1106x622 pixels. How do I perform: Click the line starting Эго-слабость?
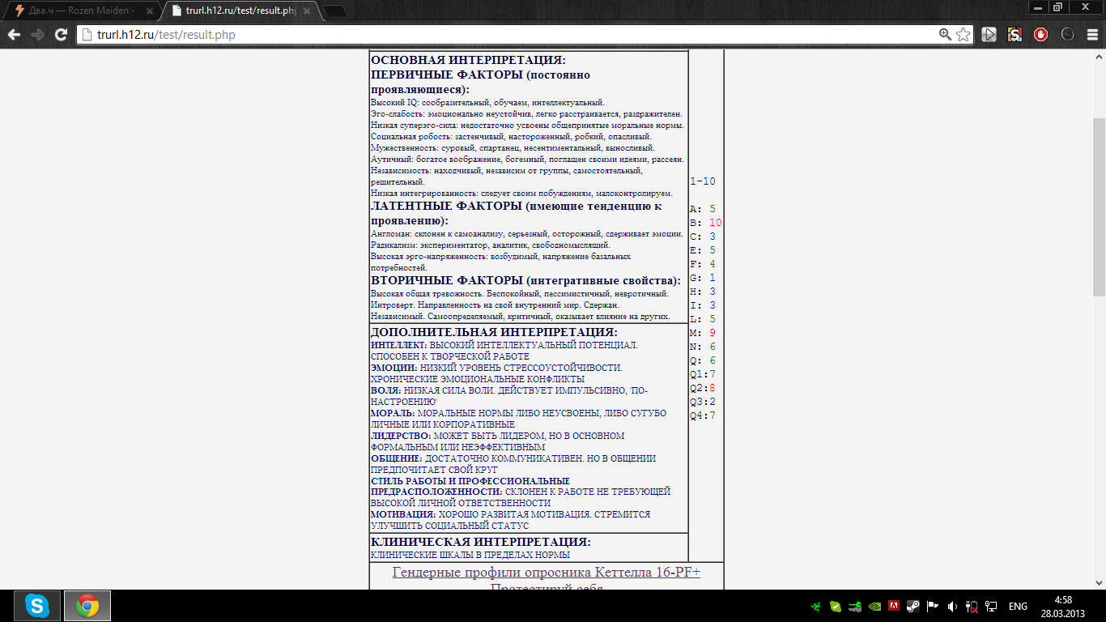[526, 114]
